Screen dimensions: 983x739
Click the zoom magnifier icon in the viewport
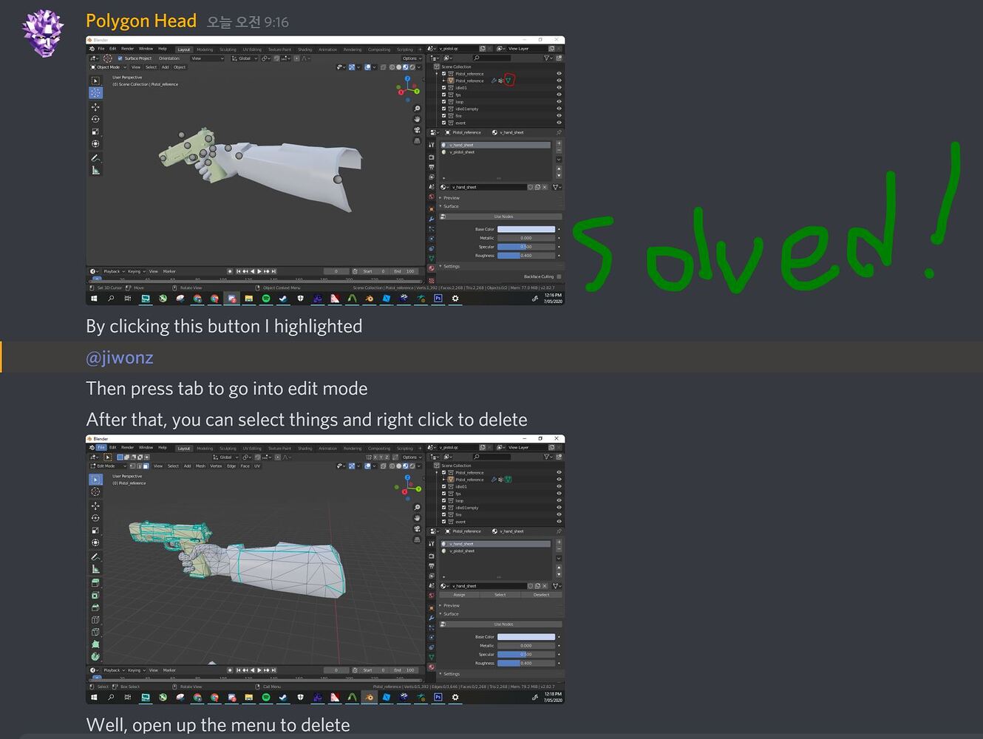(417, 508)
